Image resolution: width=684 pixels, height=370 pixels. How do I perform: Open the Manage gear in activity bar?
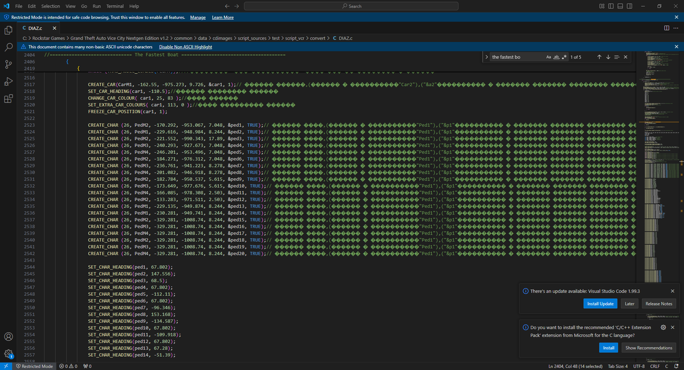(x=9, y=353)
